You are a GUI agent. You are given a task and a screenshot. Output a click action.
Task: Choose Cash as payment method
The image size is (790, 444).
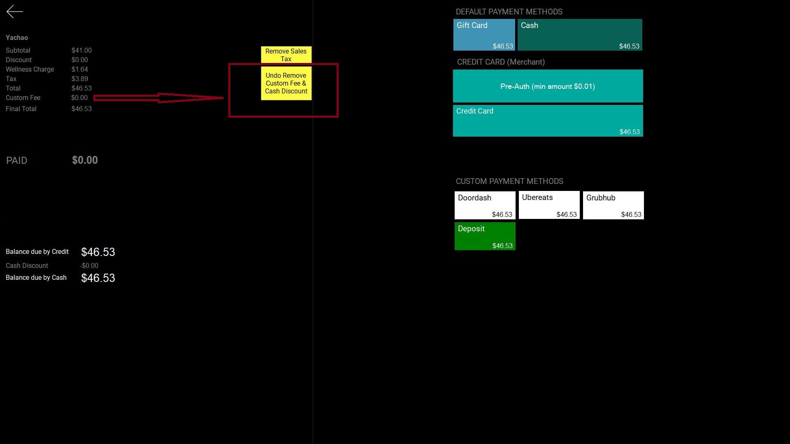click(x=579, y=35)
